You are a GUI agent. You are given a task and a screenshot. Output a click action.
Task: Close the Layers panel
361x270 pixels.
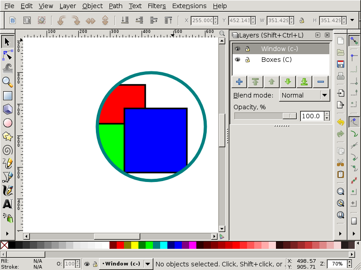[327, 35]
